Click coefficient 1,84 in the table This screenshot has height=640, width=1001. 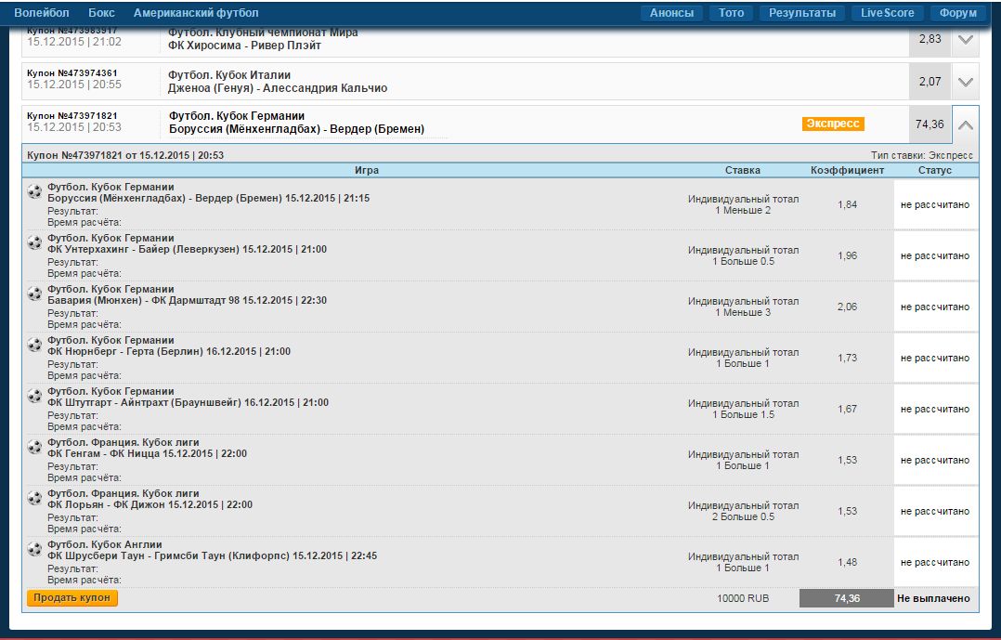pos(847,204)
